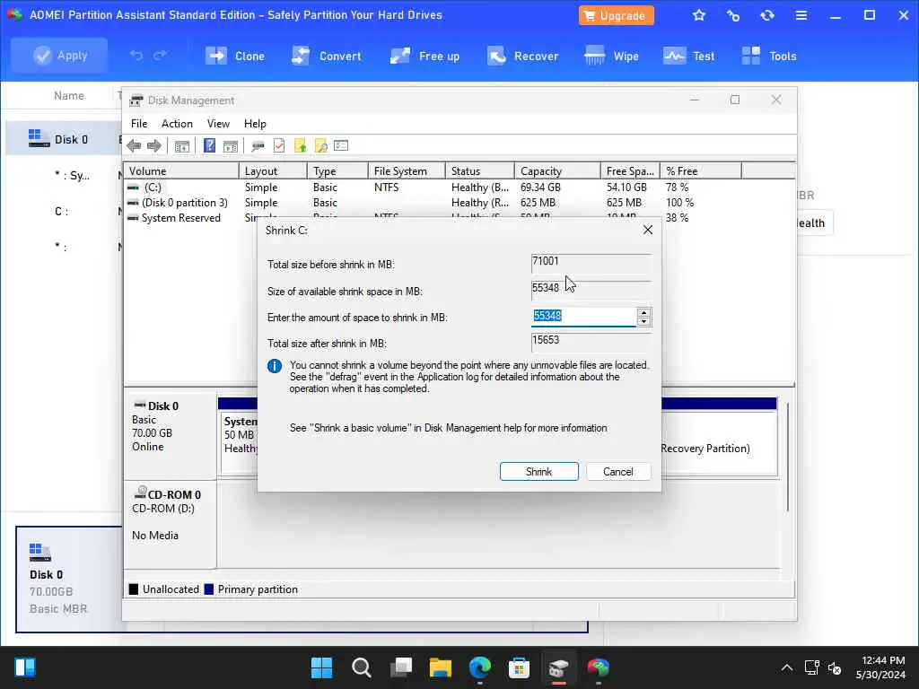919x689 pixels.
Task: Open the File menu in Disk Management
Action: [139, 124]
